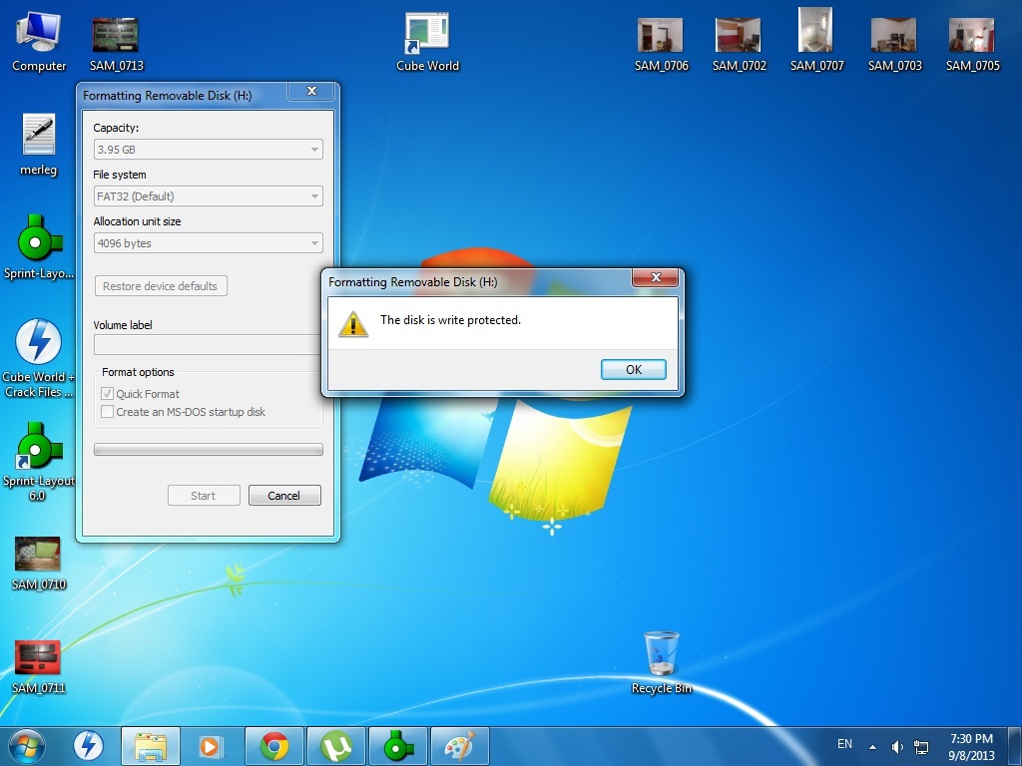Open the network tray icon
Viewport: 1022px width, 766px height.
(921, 746)
